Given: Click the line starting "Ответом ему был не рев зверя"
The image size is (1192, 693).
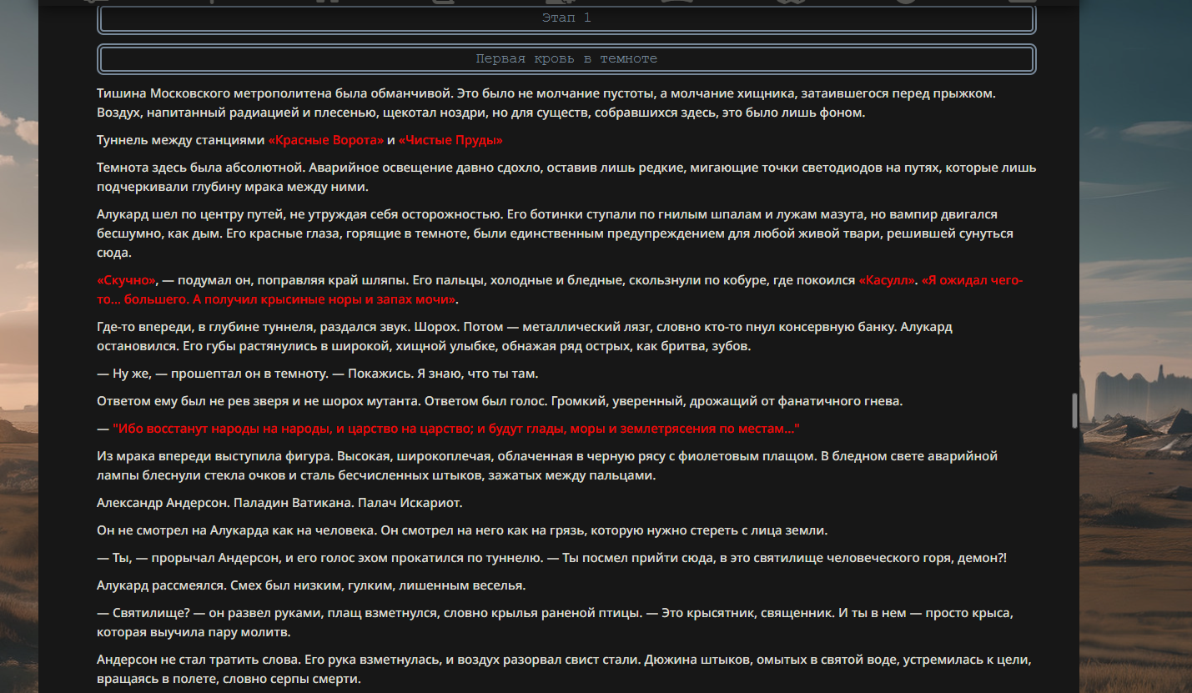Looking at the screenshot, I should (x=500, y=401).
